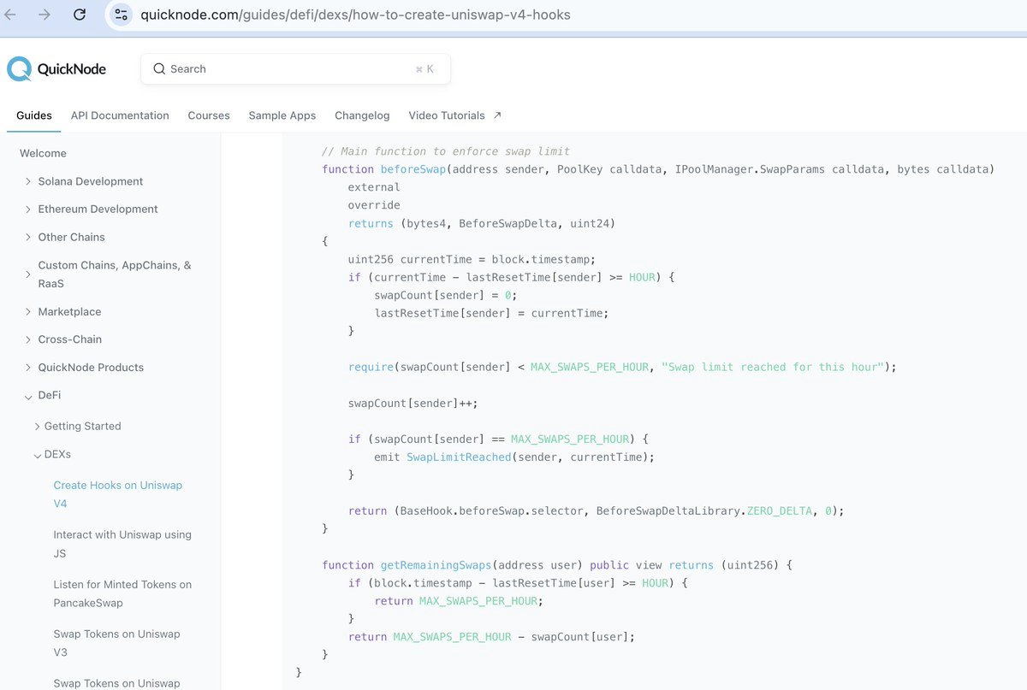The image size is (1027, 690).
Task: Reload the page with the refresh icon
Action: (79, 15)
